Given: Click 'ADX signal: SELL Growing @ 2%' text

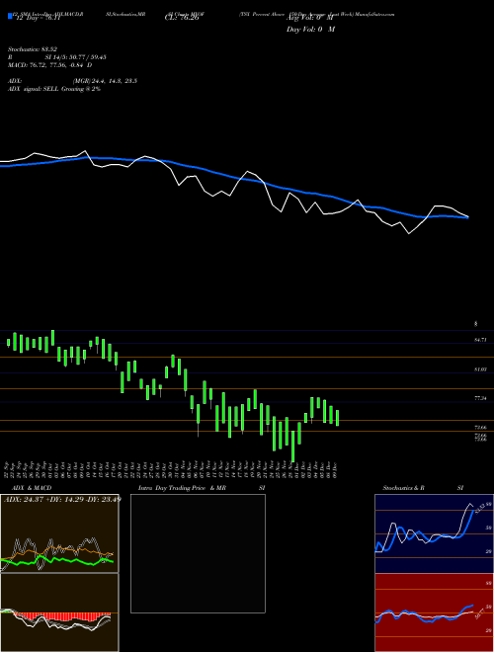Looking at the screenshot, I should pos(54,89).
